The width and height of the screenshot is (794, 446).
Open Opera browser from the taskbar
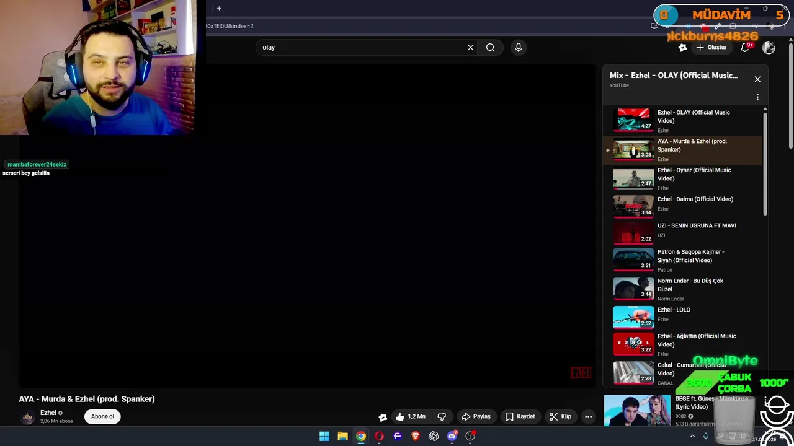379,436
